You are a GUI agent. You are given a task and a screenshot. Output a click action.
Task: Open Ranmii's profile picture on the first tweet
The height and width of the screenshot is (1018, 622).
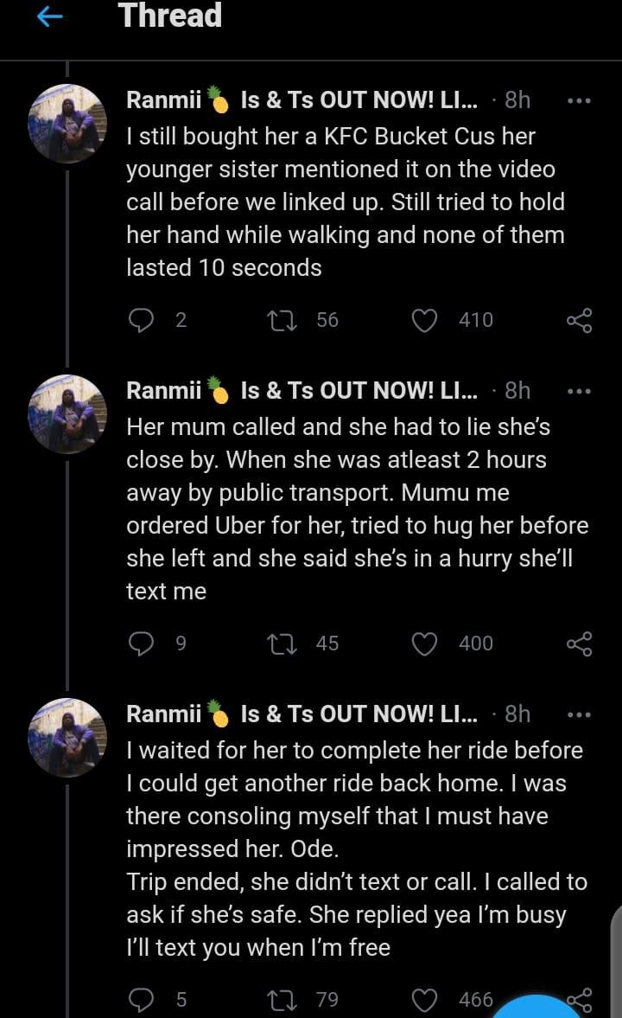coord(67,123)
